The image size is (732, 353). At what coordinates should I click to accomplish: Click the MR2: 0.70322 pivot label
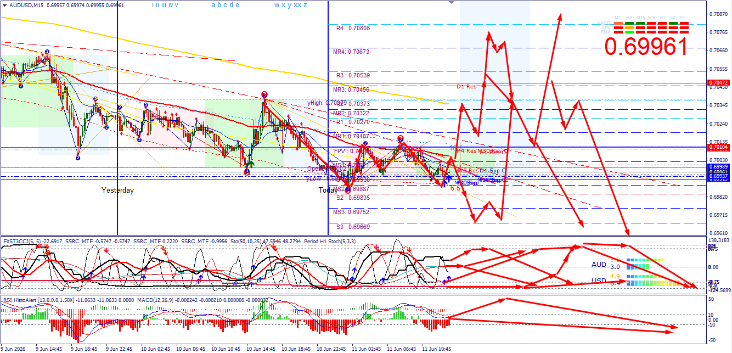[351, 113]
